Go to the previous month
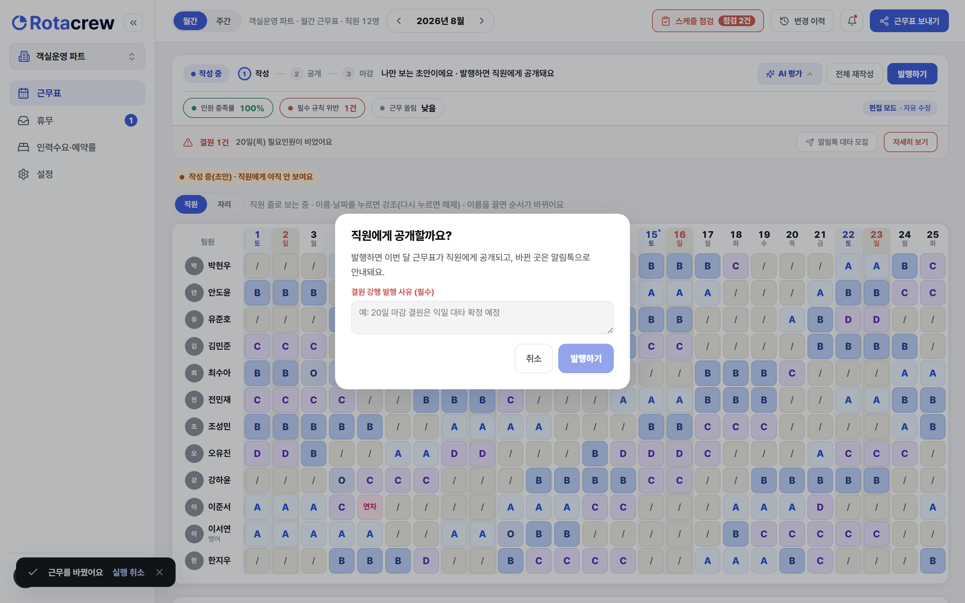 coord(399,21)
